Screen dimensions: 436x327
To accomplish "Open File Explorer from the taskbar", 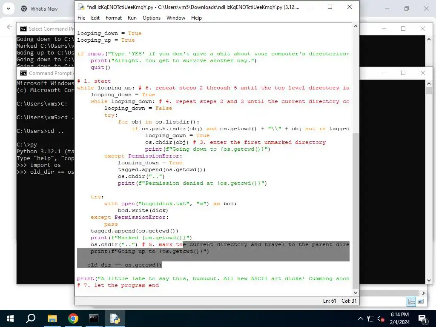I will tap(52, 318).
